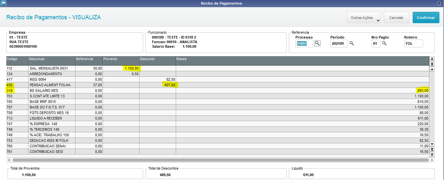Click bases value 610,50
Image resolution: width=444 pixels, height=180 pixels.
pos(422,102)
